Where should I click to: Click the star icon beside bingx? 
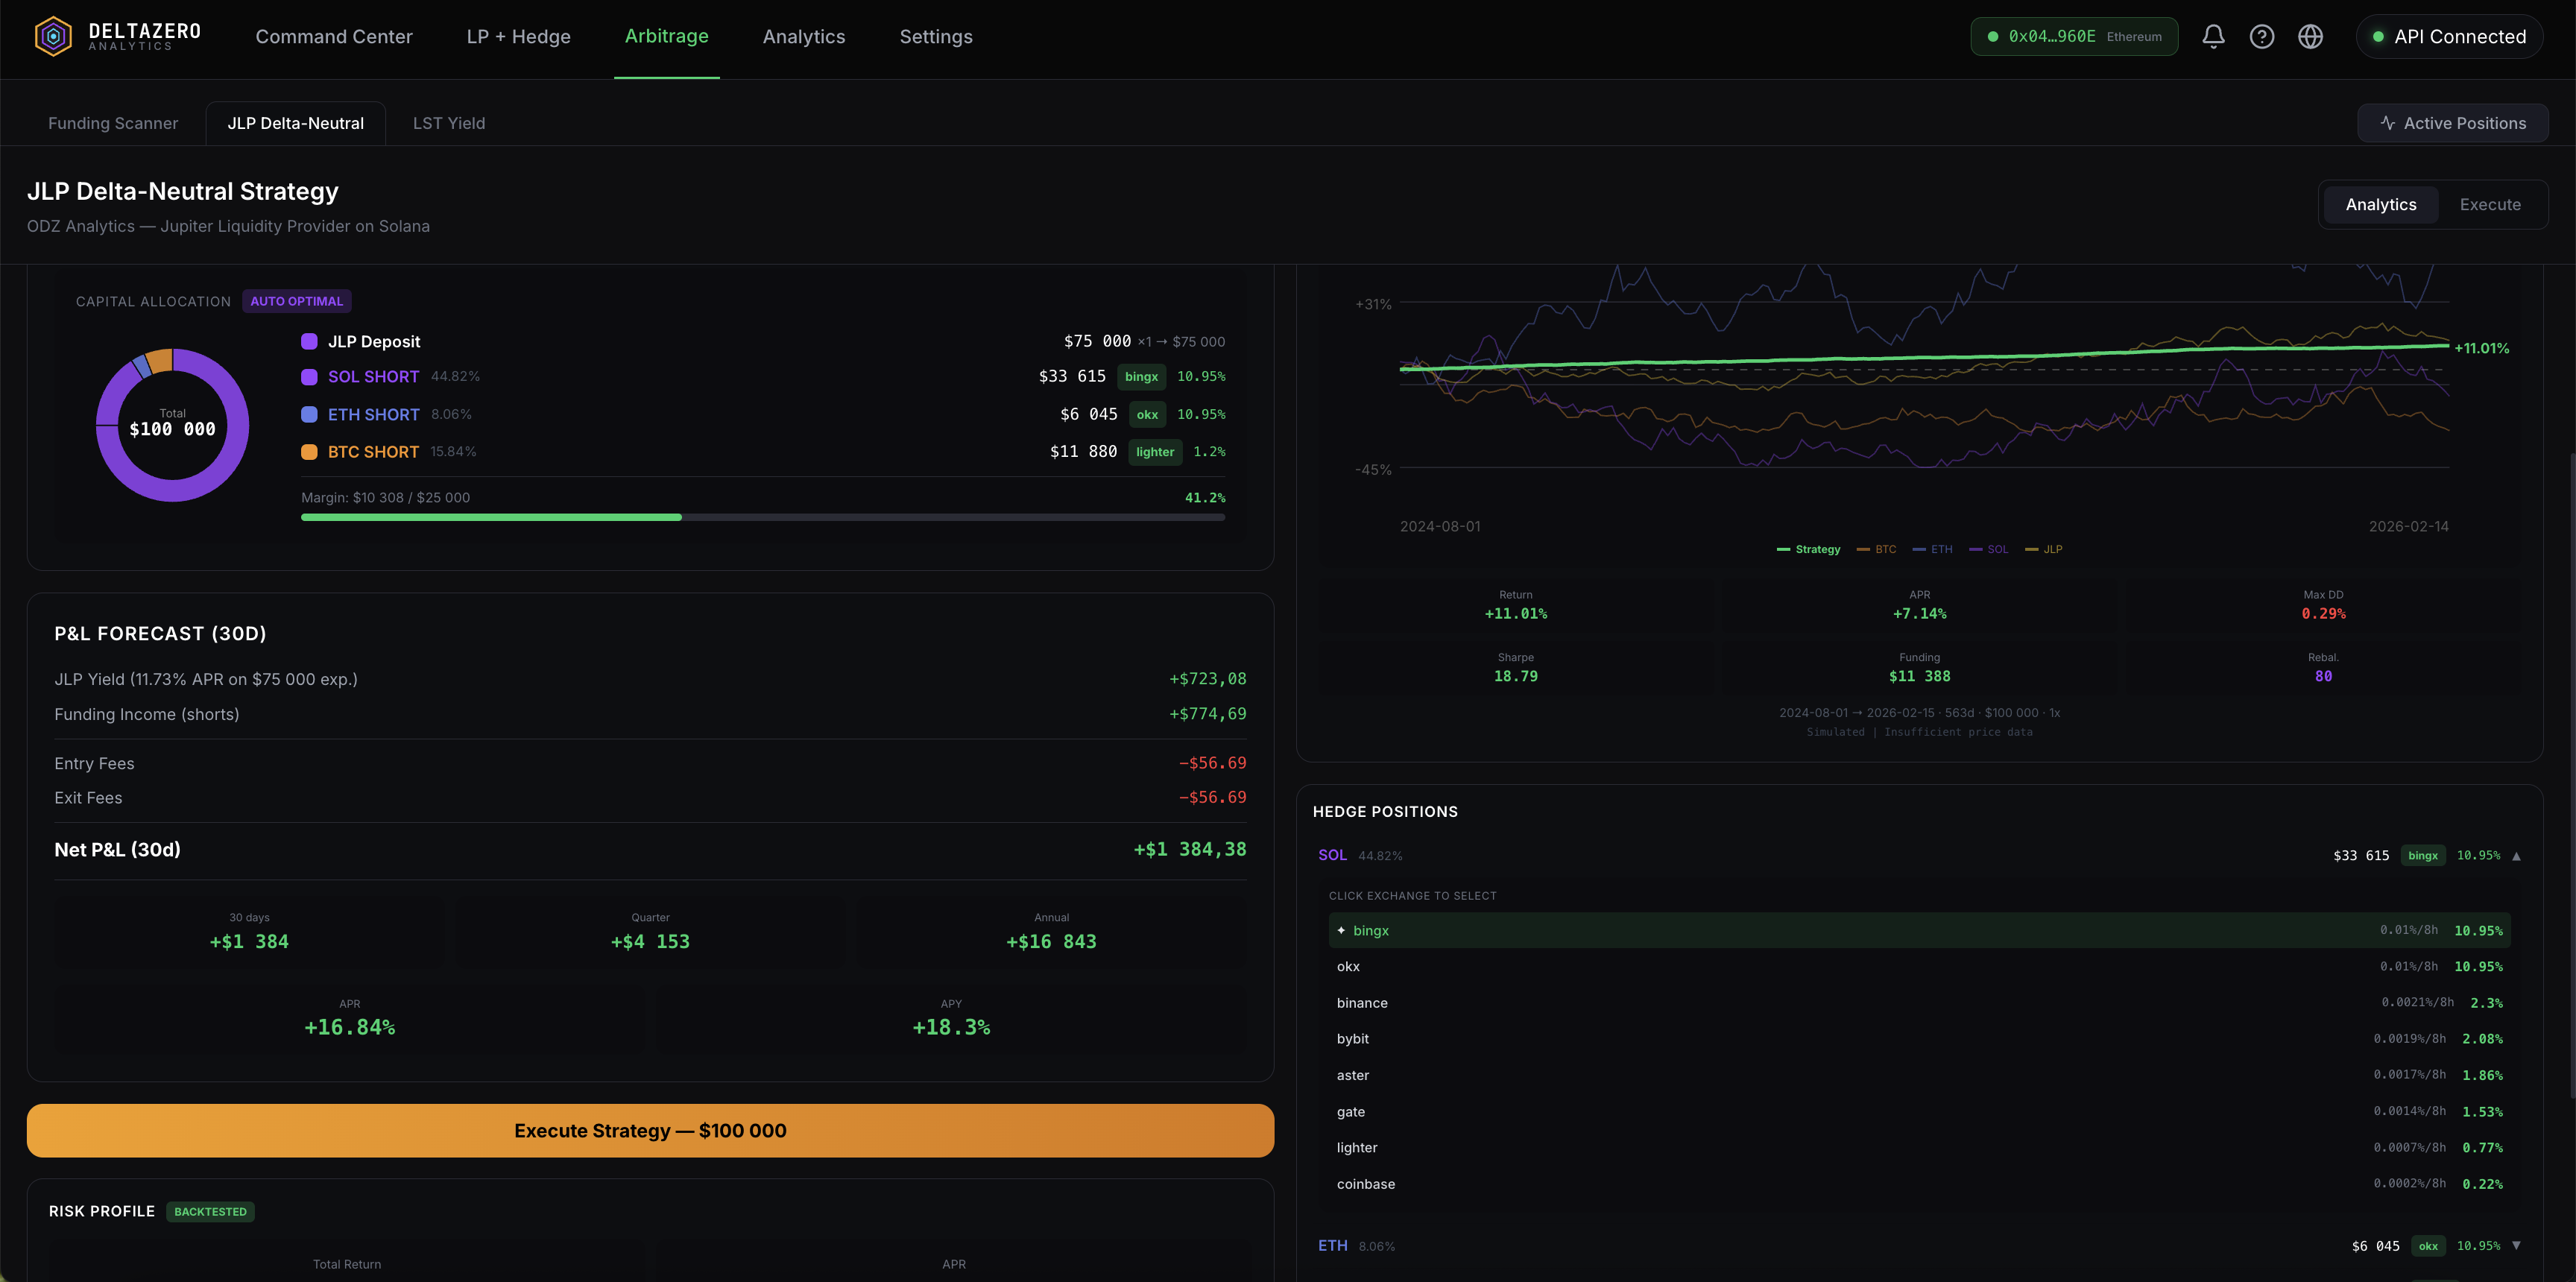coord(1341,931)
